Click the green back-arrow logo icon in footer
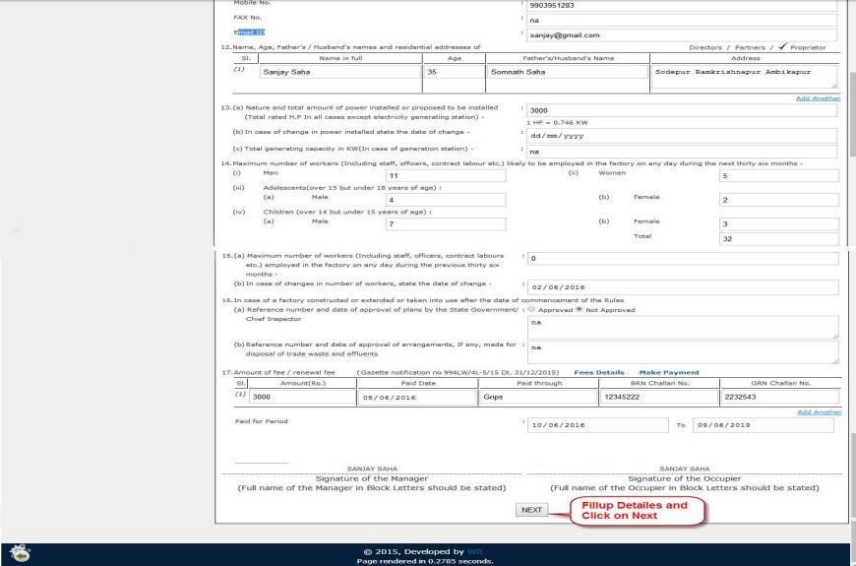Image resolution: width=856 pixels, height=566 pixels. click(x=21, y=553)
